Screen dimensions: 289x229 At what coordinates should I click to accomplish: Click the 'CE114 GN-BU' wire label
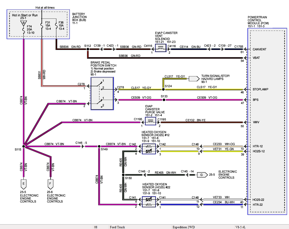click(190, 47)
